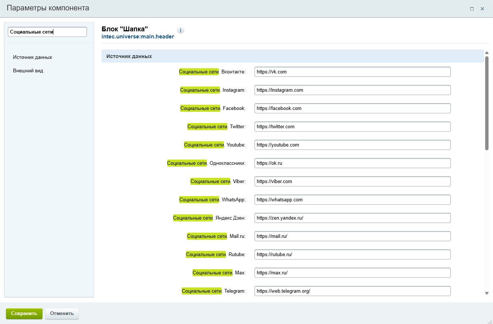This screenshot has height=324, width=493.
Task: Click the Instagram URL input
Action: (x=352, y=90)
